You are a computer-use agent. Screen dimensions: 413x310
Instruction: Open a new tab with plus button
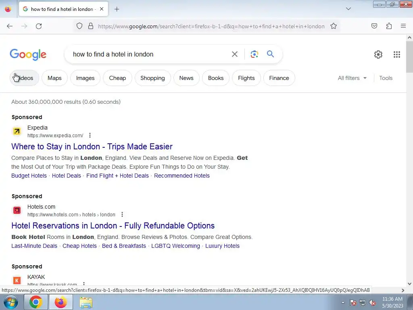(x=117, y=9)
